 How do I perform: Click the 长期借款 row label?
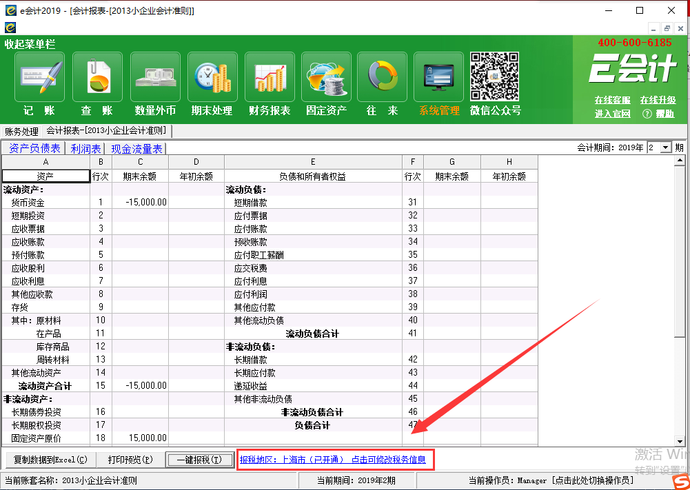(250, 360)
